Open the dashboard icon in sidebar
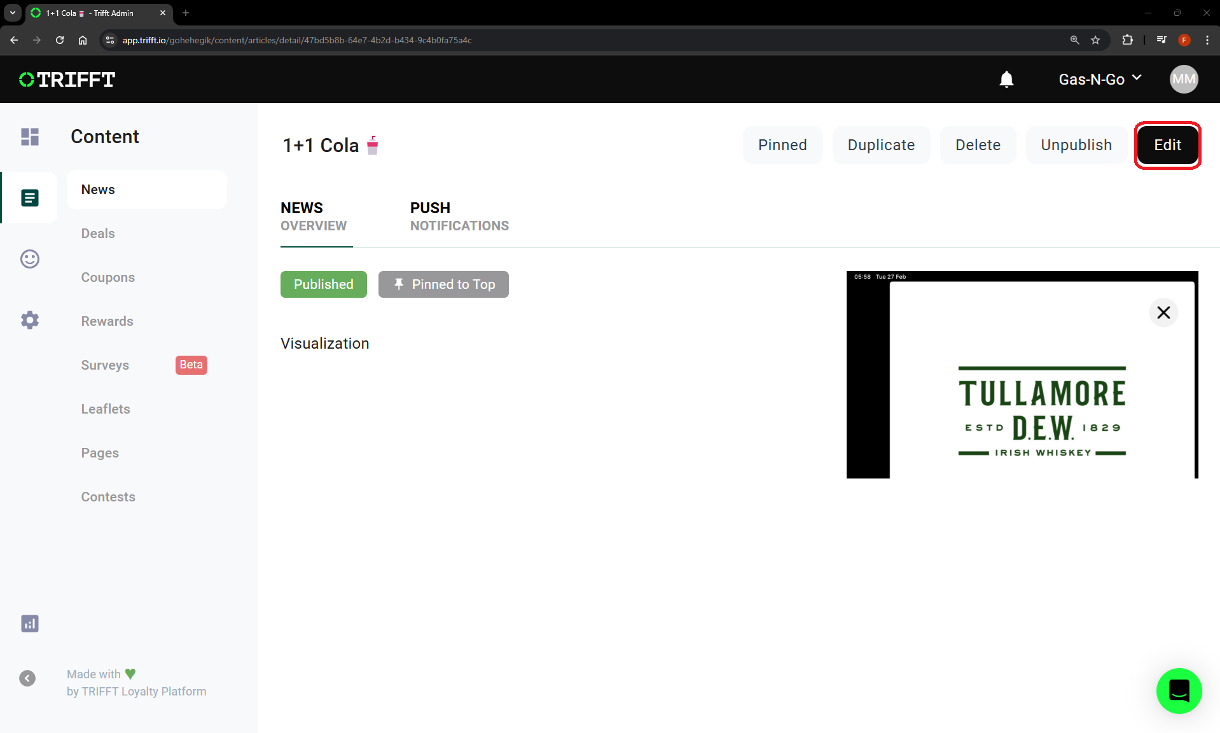 (x=30, y=136)
